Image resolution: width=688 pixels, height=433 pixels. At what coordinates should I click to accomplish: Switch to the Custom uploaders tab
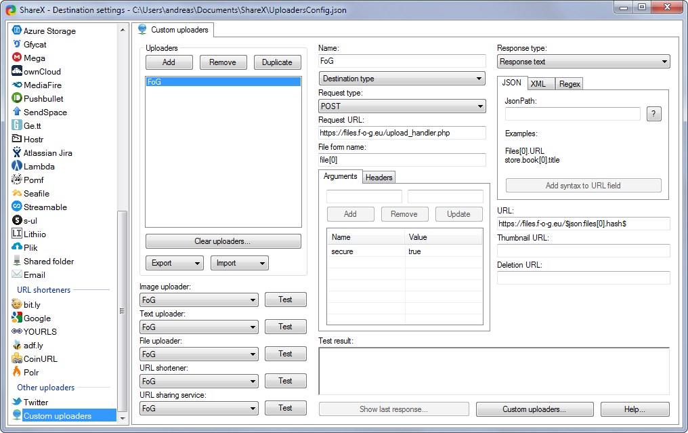point(173,30)
